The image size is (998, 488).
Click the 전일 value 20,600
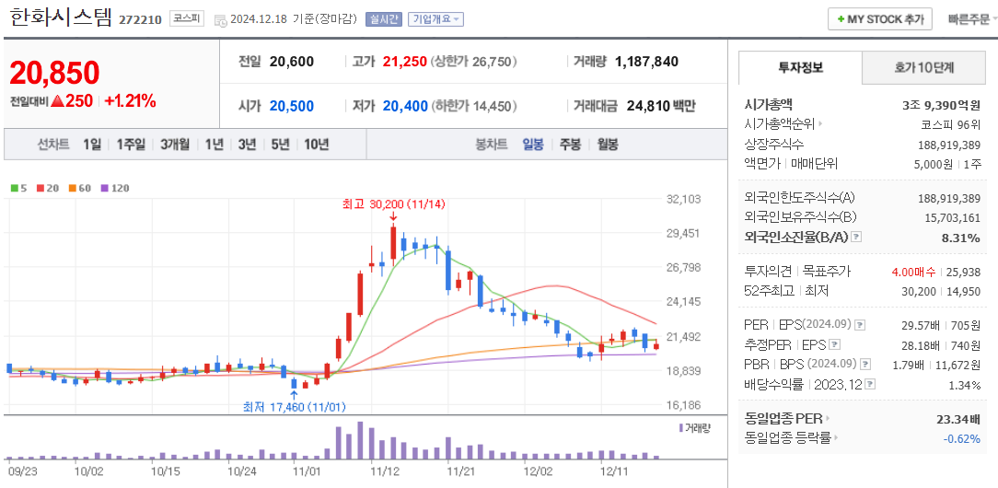[x=292, y=62]
